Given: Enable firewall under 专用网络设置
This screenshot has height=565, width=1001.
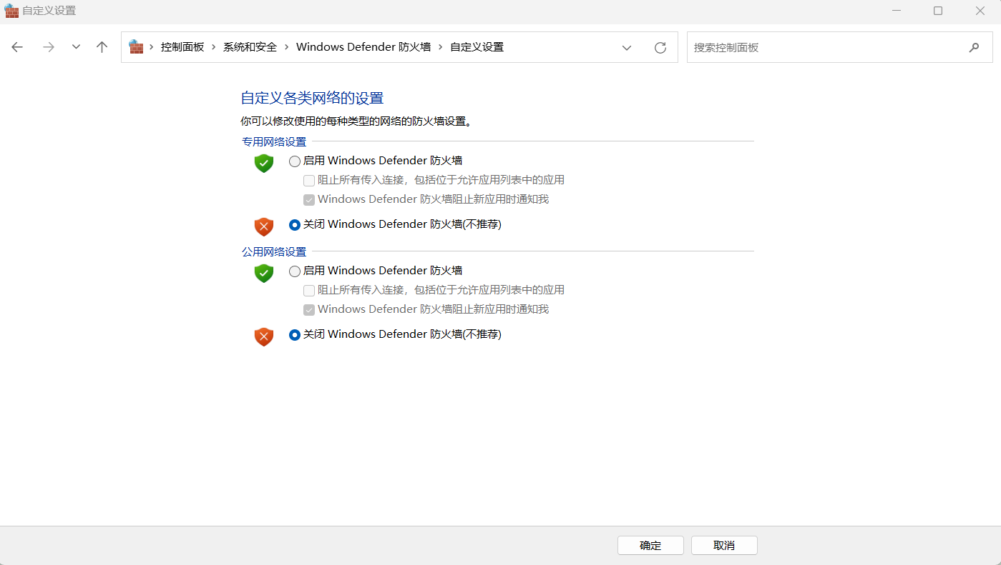Looking at the screenshot, I should 295,161.
